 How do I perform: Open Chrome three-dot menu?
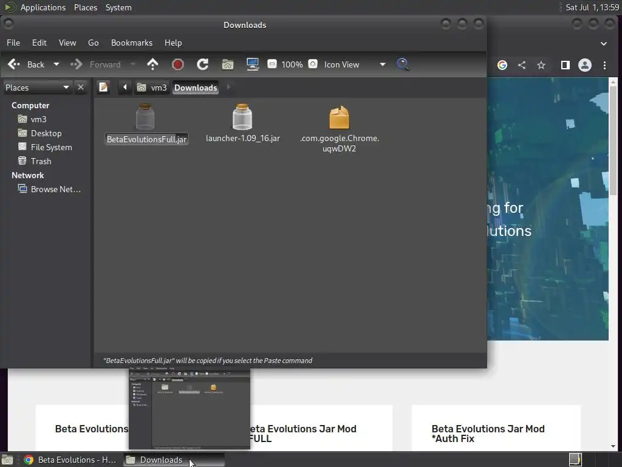coord(604,64)
